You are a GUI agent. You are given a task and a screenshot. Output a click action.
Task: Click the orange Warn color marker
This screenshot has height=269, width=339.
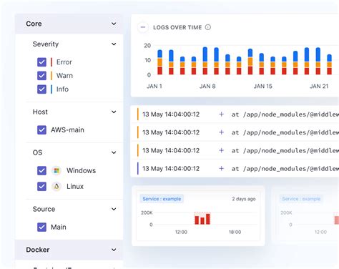[51, 76]
